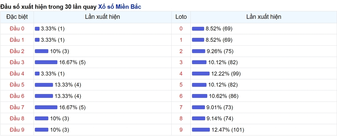This screenshot has height=136, width=337.
Task: Select Loto number 8 label
Action: 181,118
